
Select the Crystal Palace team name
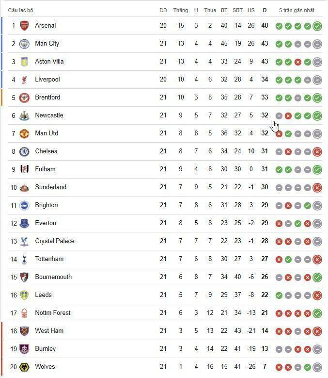(x=54, y=241)
